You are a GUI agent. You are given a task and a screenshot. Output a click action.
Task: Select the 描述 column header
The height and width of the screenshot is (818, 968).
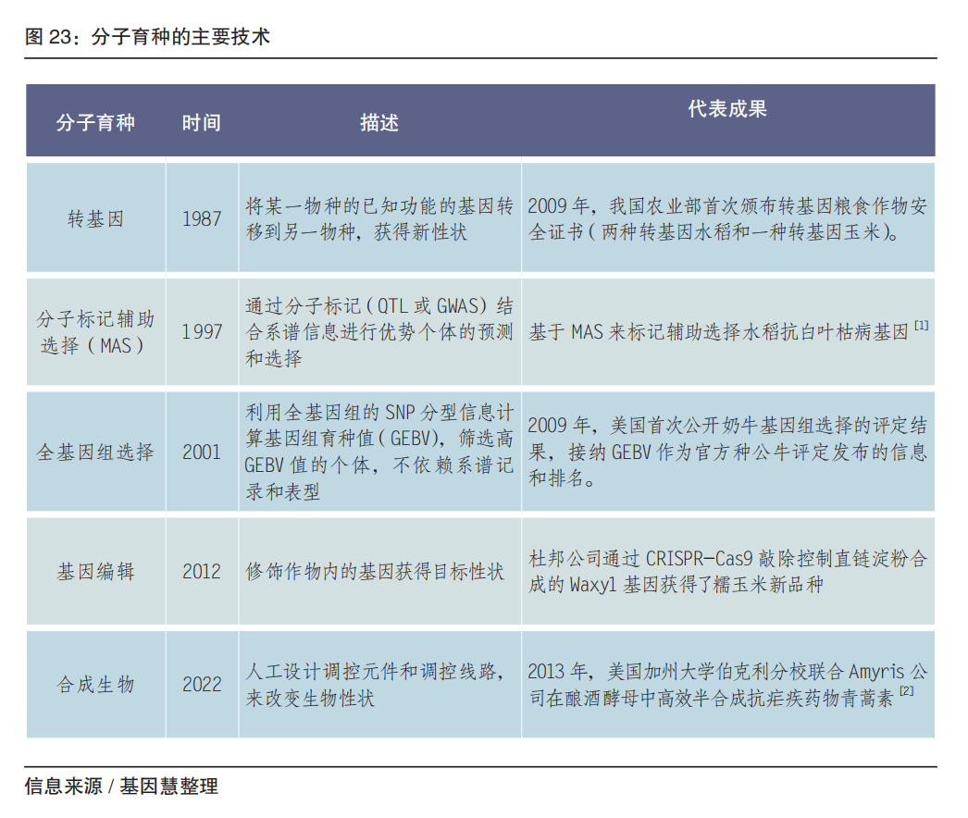(379, 122)
